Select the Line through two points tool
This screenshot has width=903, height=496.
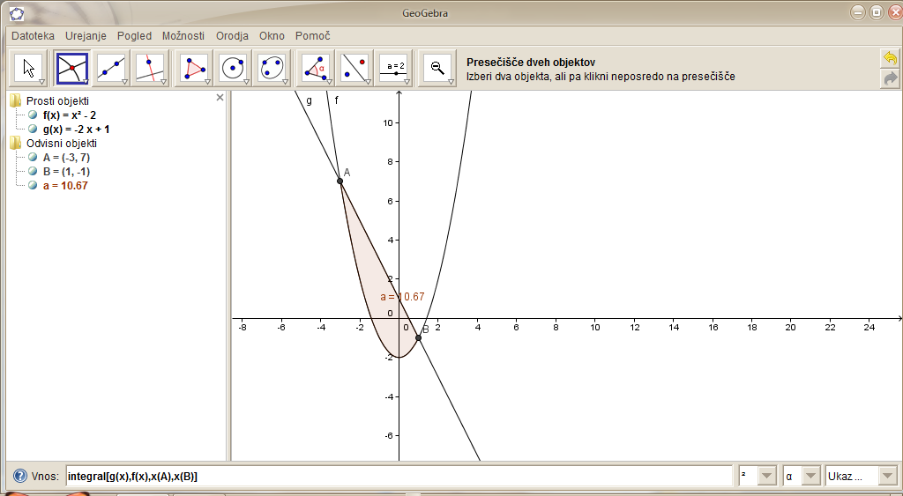pyautogui.click(x=112, y=68)
